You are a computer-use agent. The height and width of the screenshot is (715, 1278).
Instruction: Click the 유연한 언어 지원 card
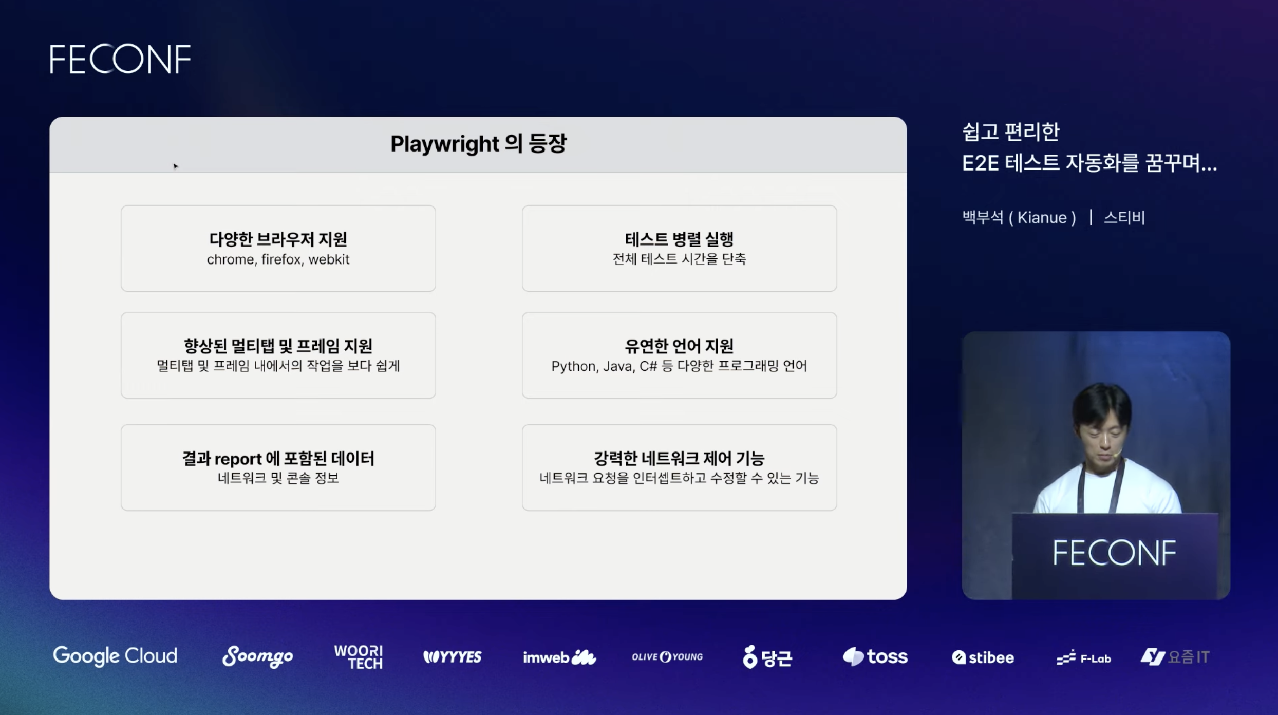pyautogui.click(x=679, y=355)
